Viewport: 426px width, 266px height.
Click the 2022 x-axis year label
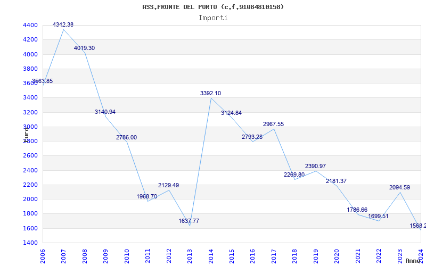click(x=379, y=256)
